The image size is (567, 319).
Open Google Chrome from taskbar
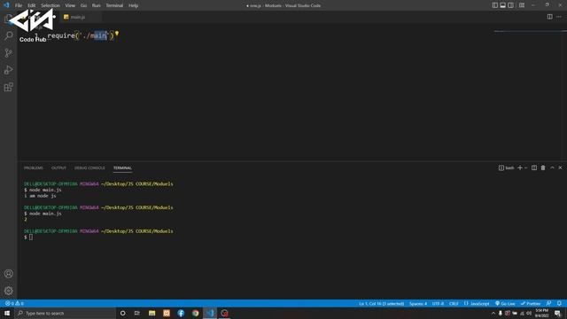(195, 313)
